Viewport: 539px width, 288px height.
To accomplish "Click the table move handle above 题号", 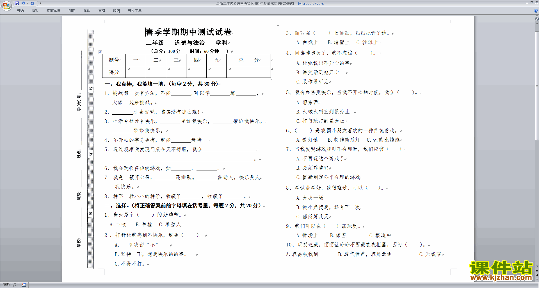I will [x=100, y=52].
